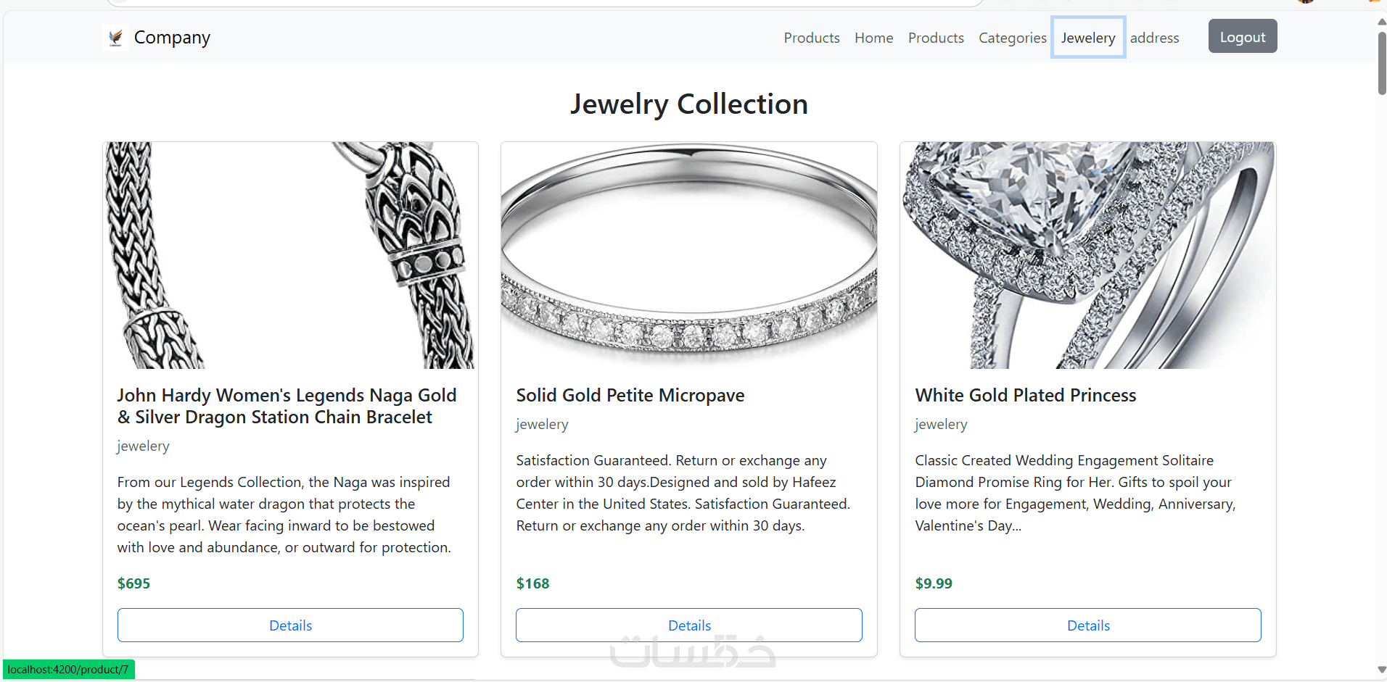View Details for Solid Gold Petite Micropave

pyautogui.click(x=688, y=625)
